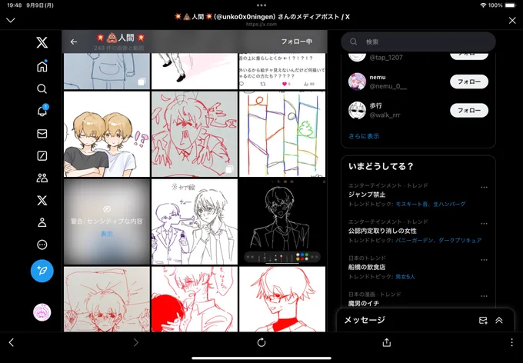523x363 pixels.
Task: Navigate back with bottom-left chevron
Action: [x=12, y=342]
